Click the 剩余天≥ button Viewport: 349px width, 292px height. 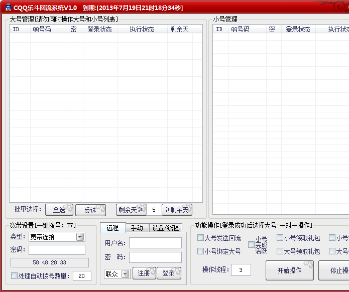point(131,210)
